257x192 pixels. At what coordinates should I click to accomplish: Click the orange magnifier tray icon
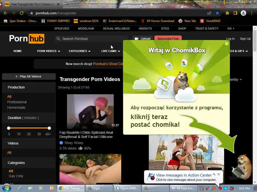pyautogui.click(x=214, y=188)
